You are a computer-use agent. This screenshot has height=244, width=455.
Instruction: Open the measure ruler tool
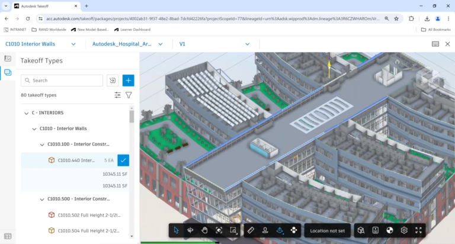[251, 230]
